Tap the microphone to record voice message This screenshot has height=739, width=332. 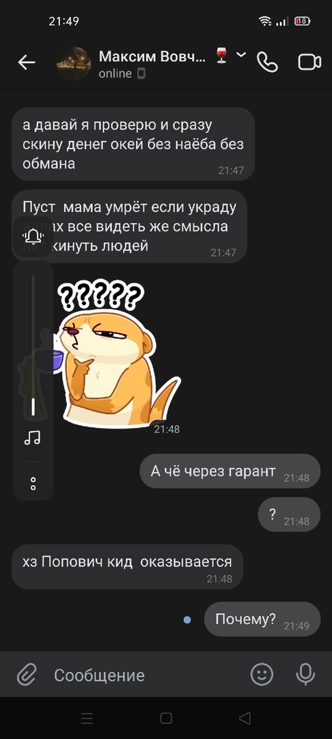click(x=305, y=675)
